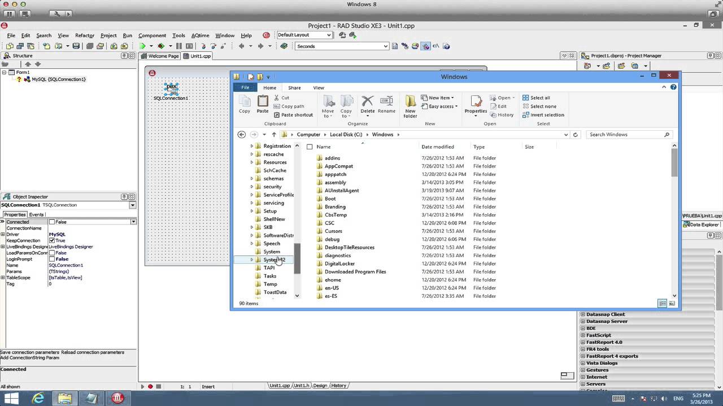Click Copy path in ribbon

tap(289, 106)
